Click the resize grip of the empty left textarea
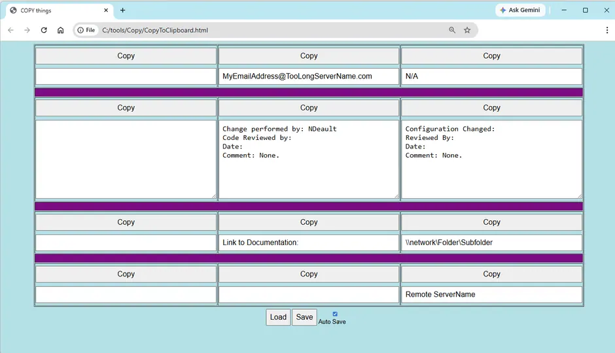The image size is (615, 353). click(x=214, y=196)
